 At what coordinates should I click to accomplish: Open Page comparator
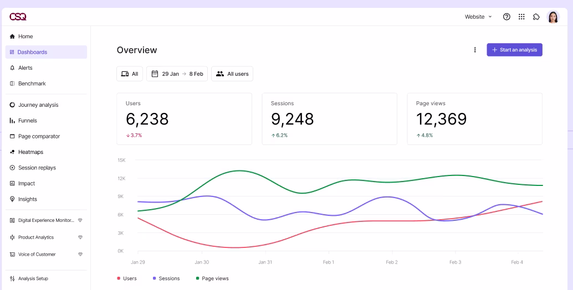(x=46, y=137)
